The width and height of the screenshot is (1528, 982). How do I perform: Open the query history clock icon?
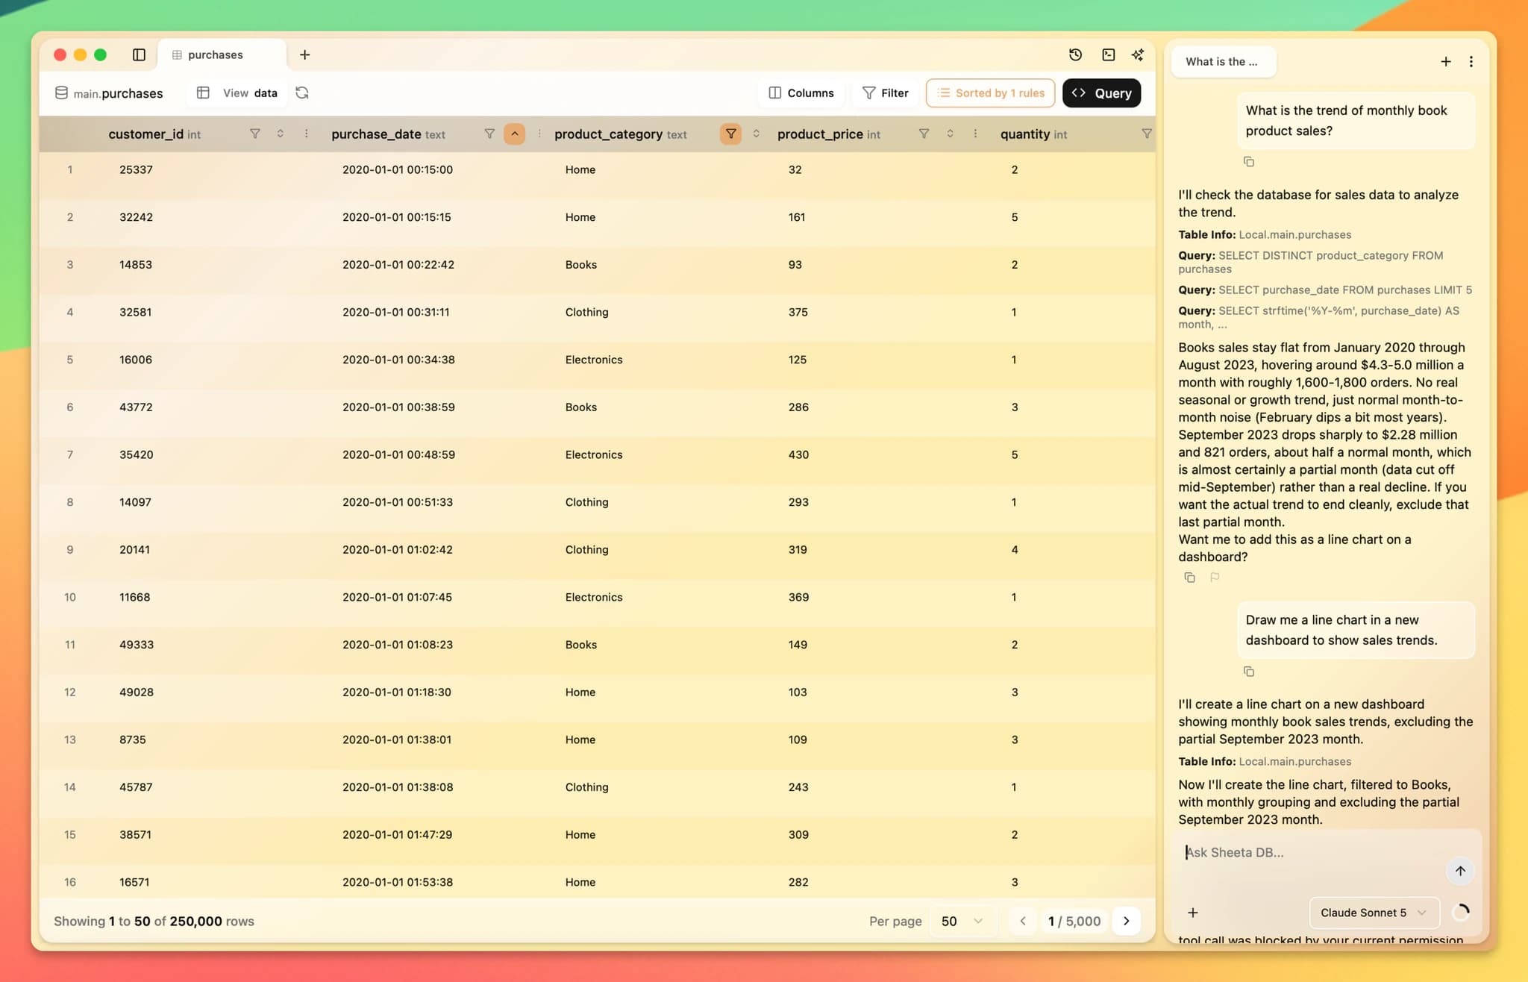click(1075, 54)
